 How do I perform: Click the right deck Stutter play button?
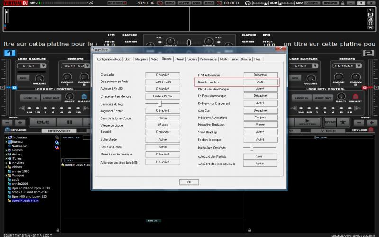point(307,122)
